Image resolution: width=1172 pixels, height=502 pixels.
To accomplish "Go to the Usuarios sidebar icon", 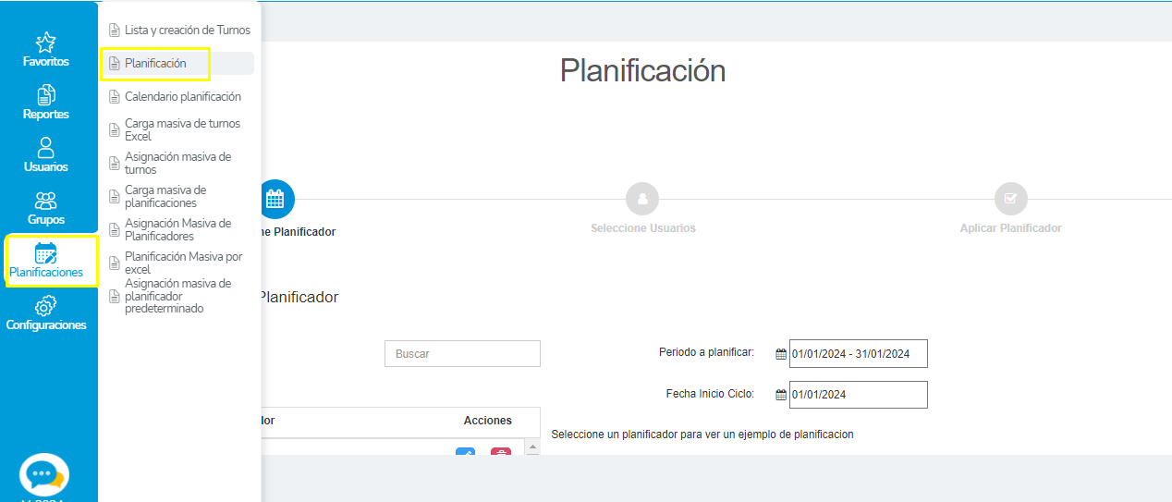I will pos(45,148).
